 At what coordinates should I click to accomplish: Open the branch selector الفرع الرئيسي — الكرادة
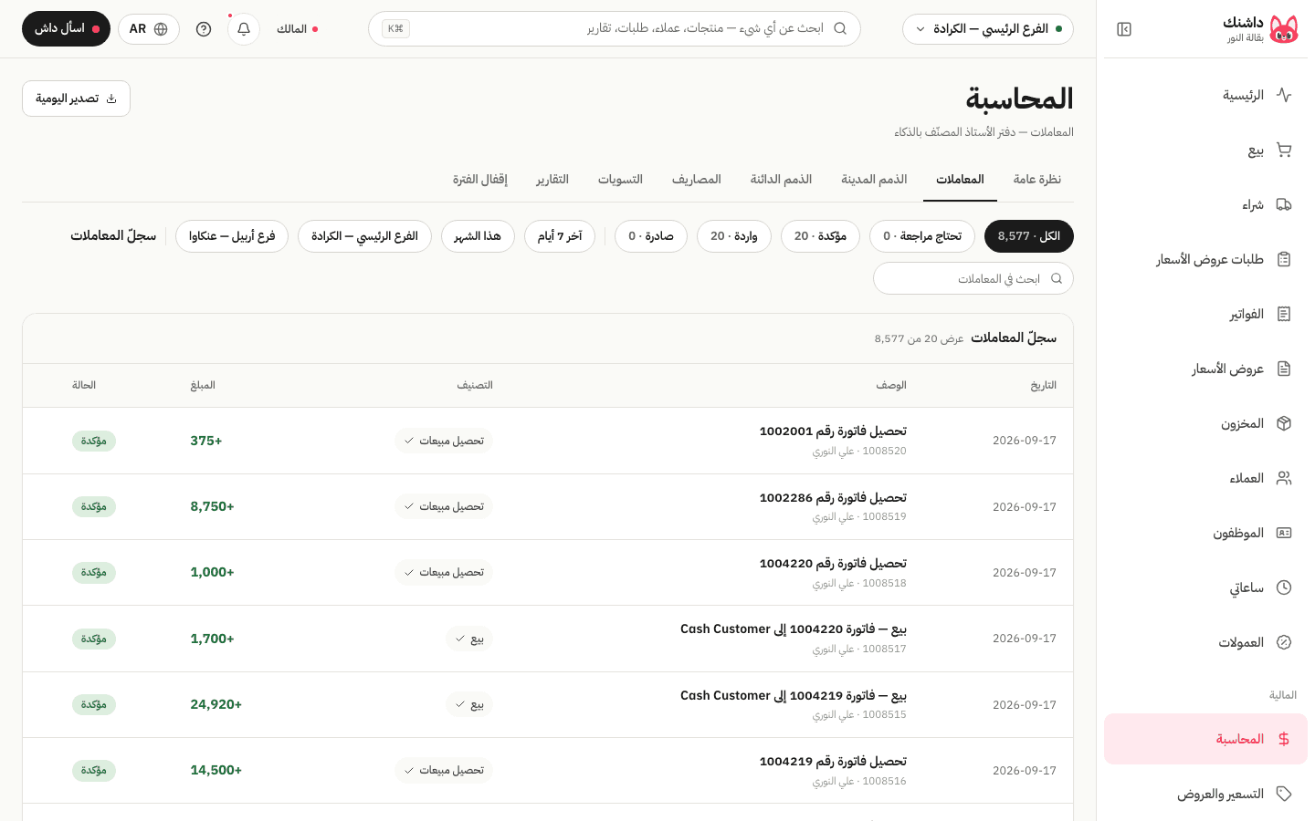pos(988,29)
